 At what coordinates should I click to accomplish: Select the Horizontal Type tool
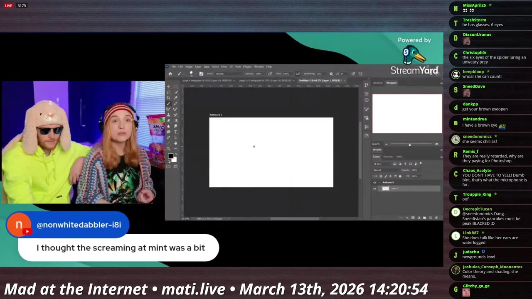175,132
